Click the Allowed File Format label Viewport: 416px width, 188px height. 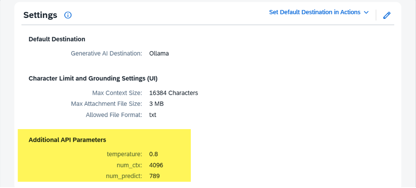point(114,114)
